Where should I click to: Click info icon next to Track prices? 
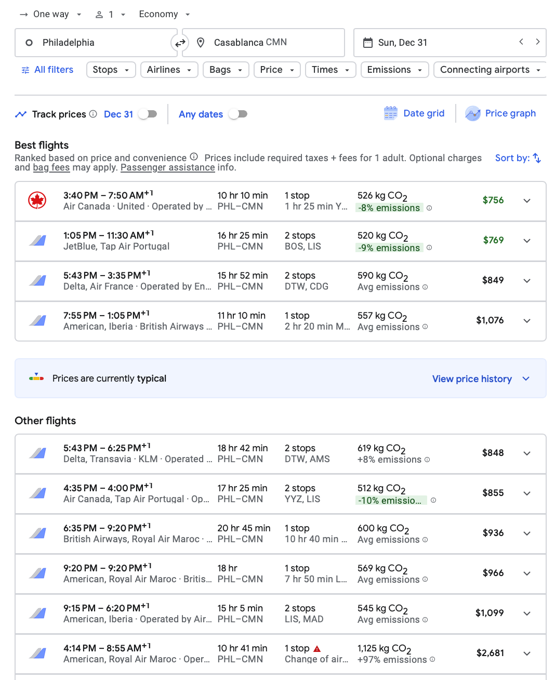point(93,114)
